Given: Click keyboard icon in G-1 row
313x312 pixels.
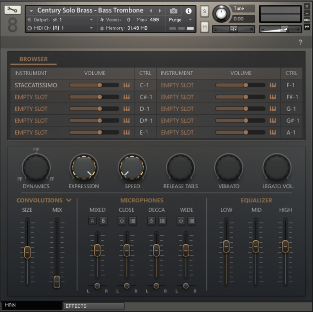Looking at the screenshot, I should [273, 109].
